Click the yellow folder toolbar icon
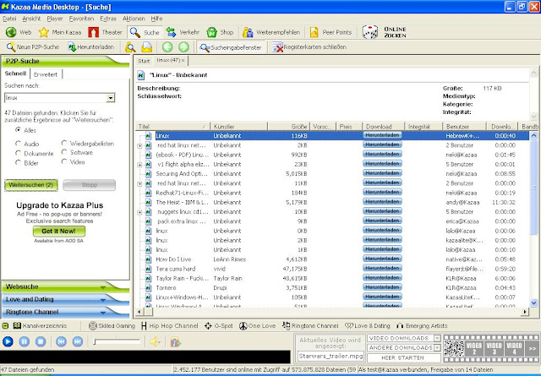The image size is (541, 376). [x=146, y=47]
